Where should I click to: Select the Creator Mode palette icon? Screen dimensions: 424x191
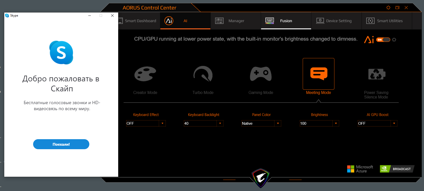click(x=145, y=74)
